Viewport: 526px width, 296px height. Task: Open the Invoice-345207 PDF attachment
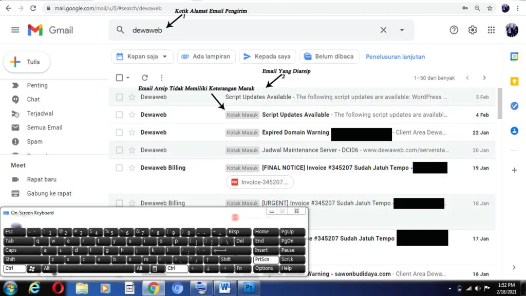259,182
